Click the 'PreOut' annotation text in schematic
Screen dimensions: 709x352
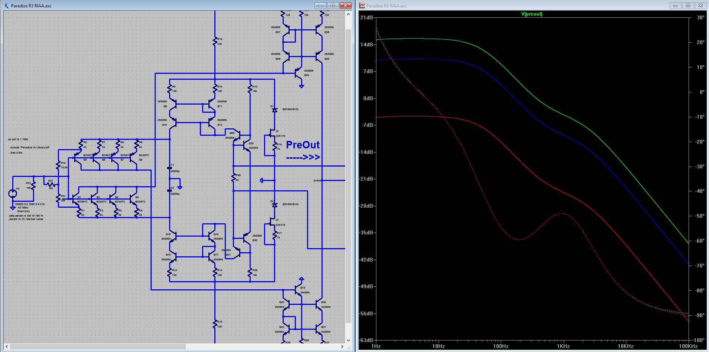(303, 145)
